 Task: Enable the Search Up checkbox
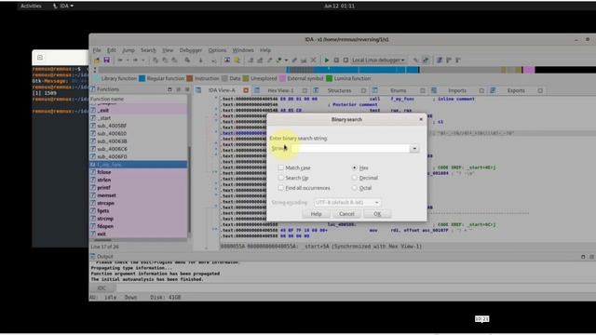pos(280,178)
